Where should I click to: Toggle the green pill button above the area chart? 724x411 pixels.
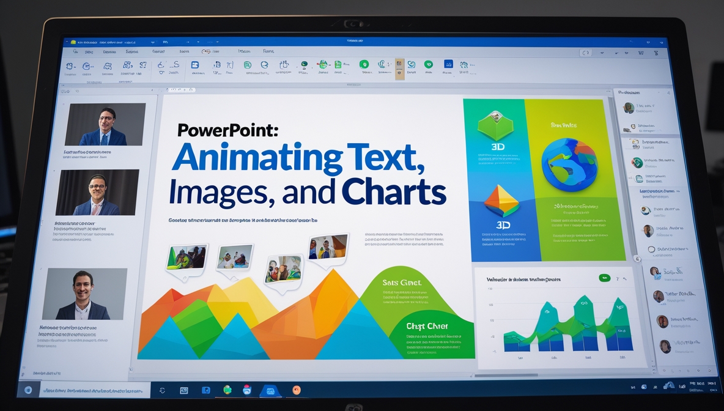tap(604, 278)
